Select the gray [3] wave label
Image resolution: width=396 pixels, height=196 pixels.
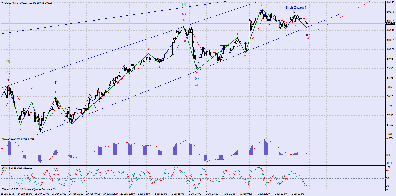(184, 4)
